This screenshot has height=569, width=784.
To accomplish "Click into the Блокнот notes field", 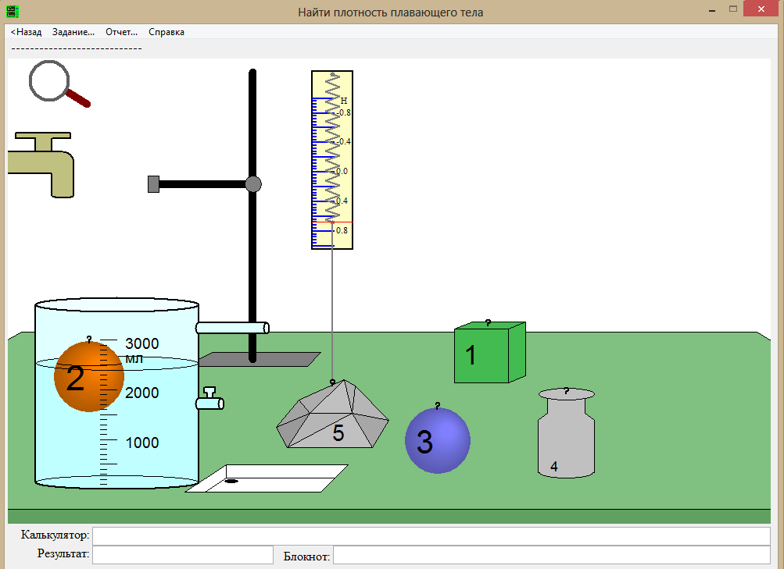I will [551, 555].
